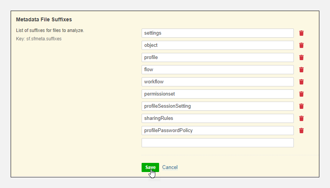Delete the profile suffix entry
This screenshot has height=188, width=330.
click(x=301, y=57)
